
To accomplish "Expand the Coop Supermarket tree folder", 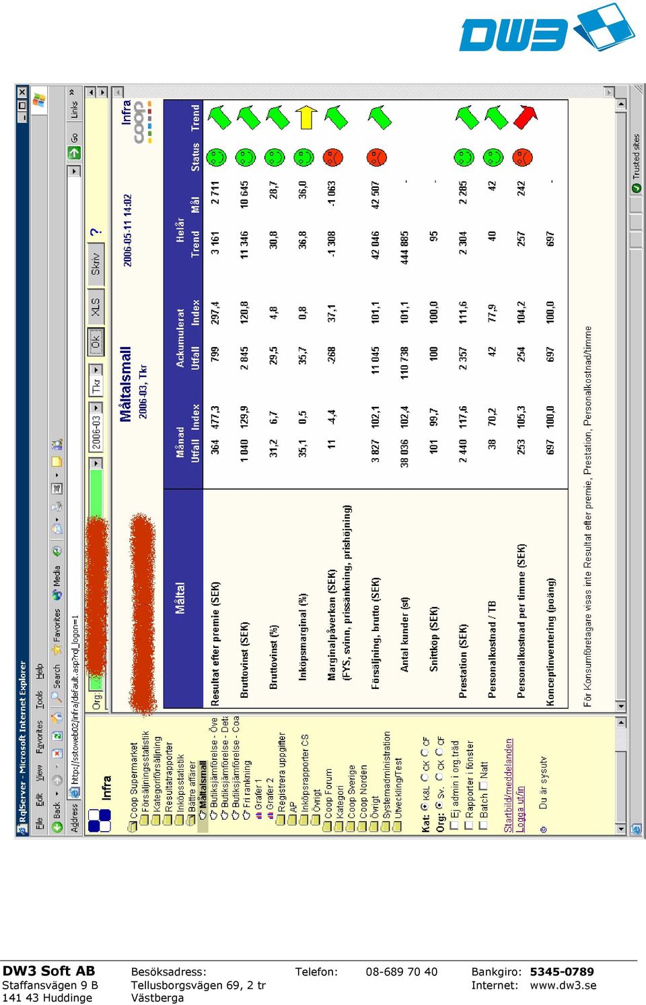I will (x=133, y=826).
